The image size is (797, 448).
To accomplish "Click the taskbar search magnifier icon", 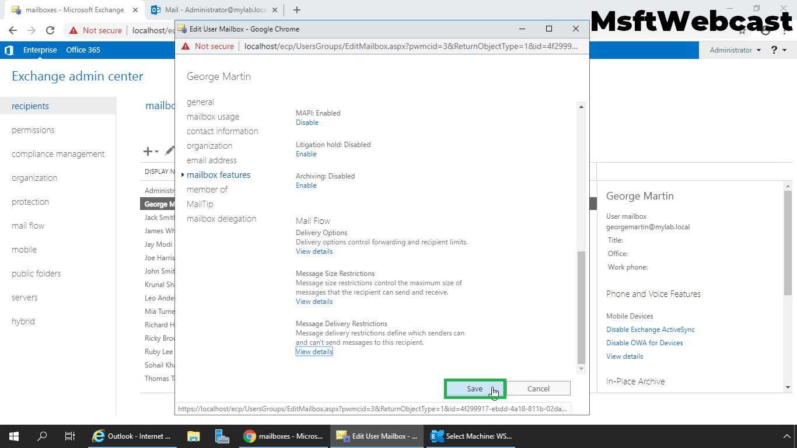I will (x=42, y=436).
